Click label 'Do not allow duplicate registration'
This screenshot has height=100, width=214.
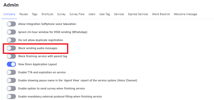[41, 40]
